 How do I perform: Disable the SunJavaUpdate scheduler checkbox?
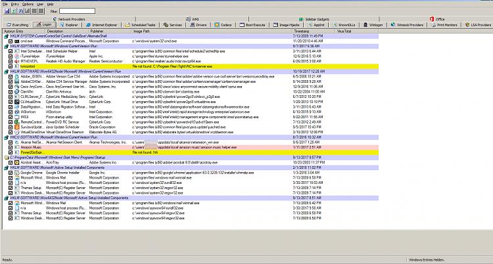tap(11, 127)
